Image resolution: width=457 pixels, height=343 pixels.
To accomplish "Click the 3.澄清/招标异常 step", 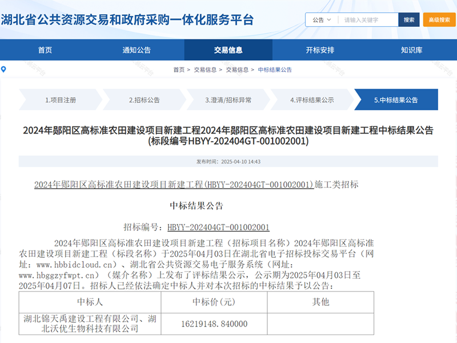I will pyautogui.click(x=228, y=99).
